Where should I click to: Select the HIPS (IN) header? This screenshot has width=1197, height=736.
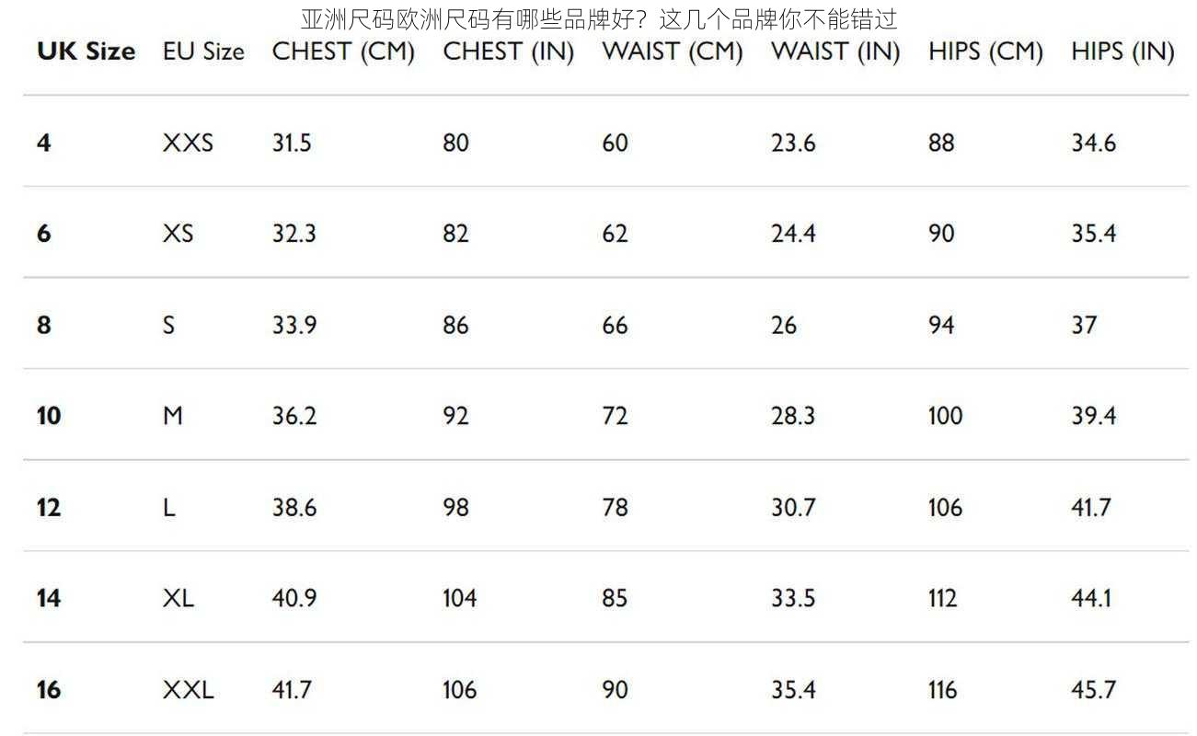tap(1122, 52)
